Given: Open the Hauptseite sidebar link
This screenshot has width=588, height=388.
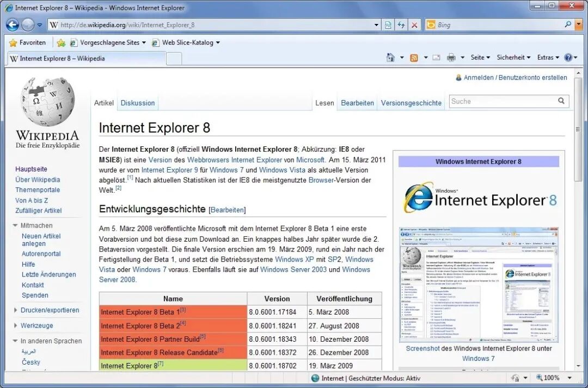Looking at the screenshot, I should coord(31,169).
